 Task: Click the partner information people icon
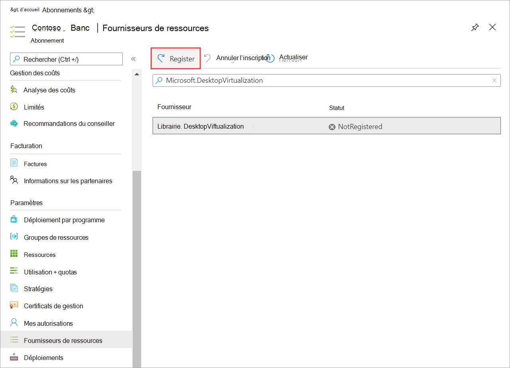14,180
